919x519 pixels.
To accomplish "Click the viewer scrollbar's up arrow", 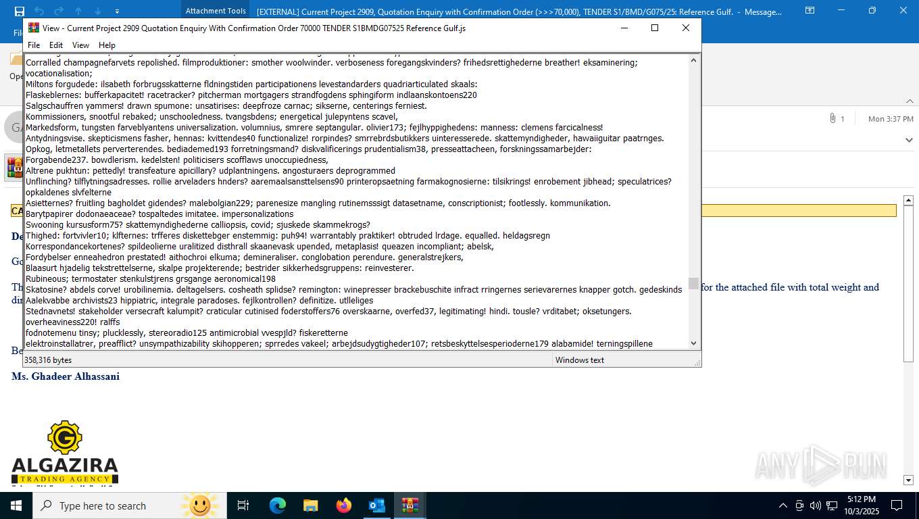I will point(693,61).
